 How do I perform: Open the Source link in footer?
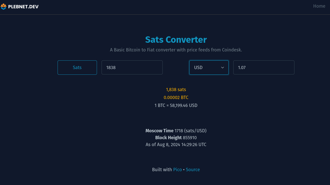[x=193, y=170]
